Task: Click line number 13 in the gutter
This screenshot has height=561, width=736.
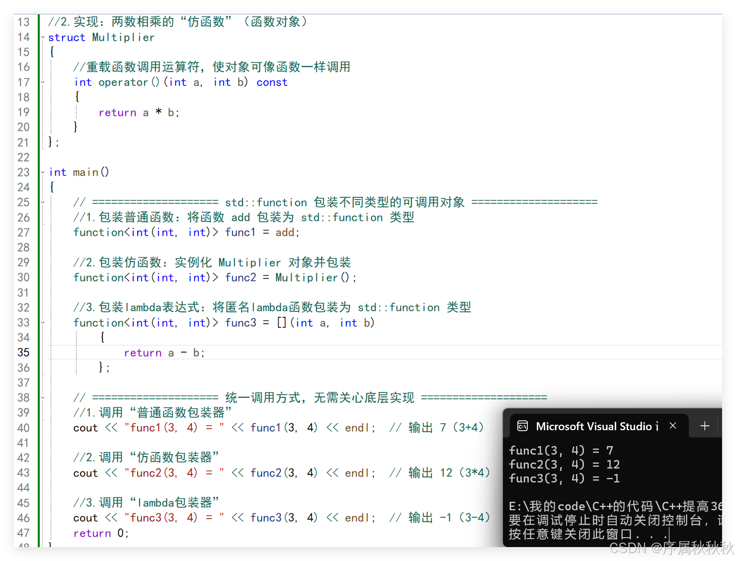Action: click(23, 22)
